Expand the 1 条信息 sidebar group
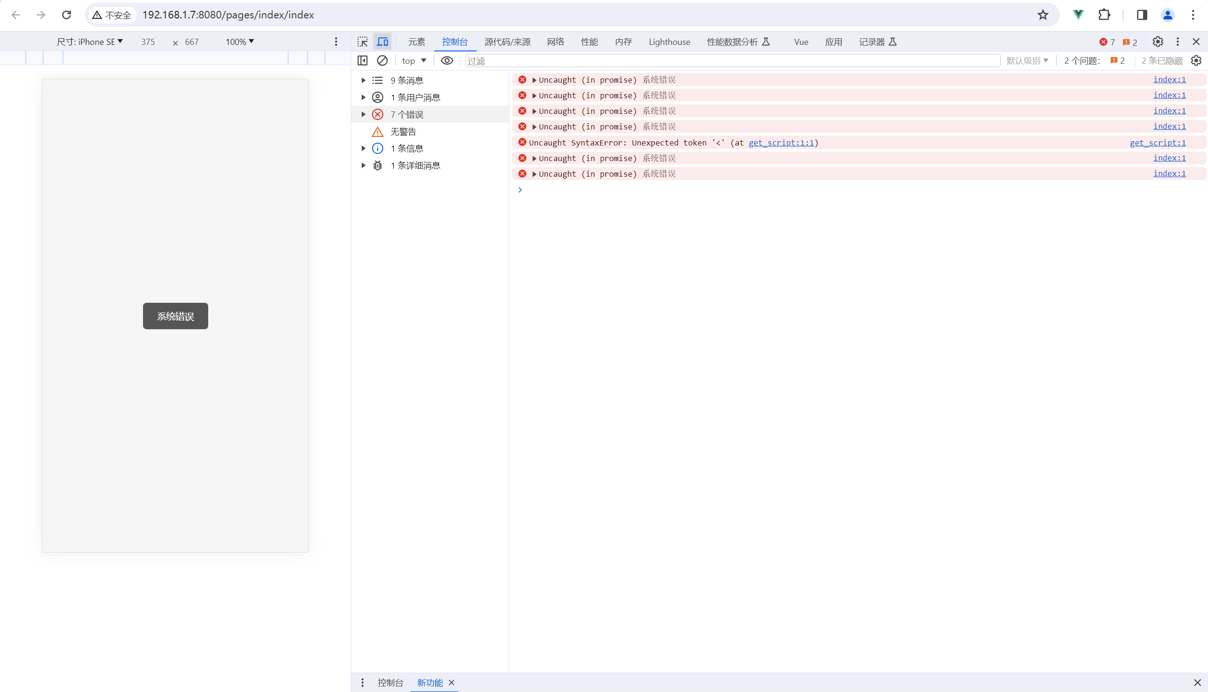The image size is (1208, 692). click(363, 148)
